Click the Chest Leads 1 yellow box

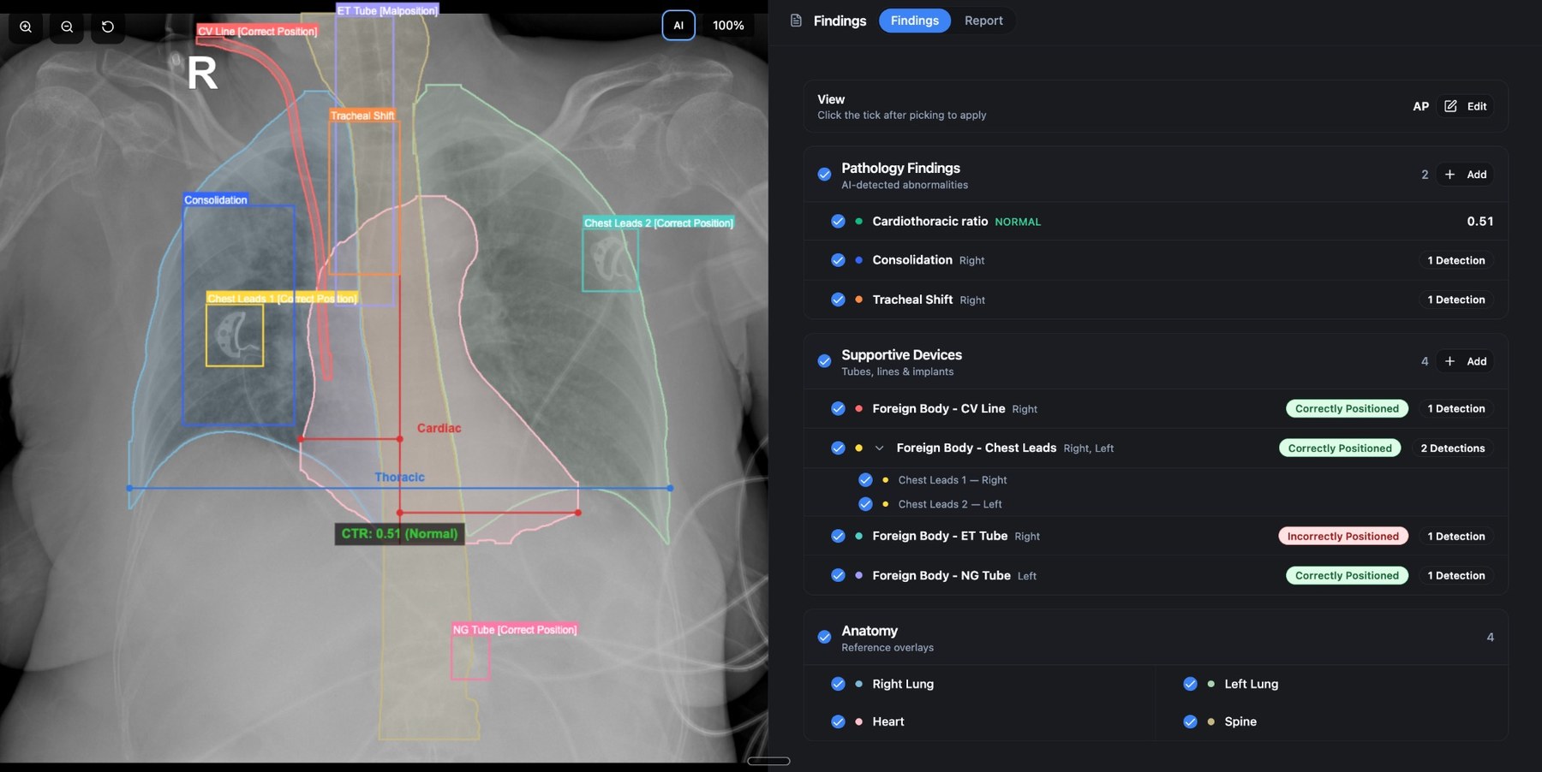[235, 336]
